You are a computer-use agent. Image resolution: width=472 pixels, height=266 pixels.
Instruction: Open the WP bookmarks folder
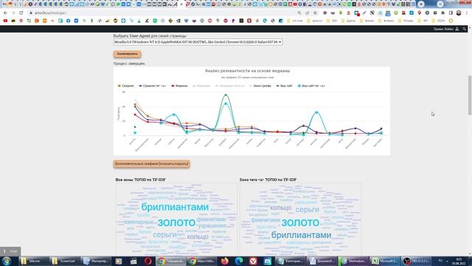pos(423,21)
